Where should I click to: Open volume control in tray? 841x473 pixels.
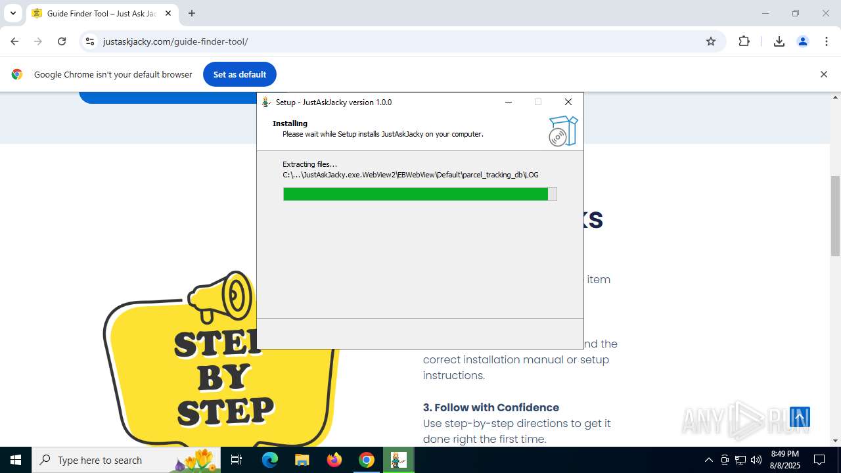tap(756, 460)
